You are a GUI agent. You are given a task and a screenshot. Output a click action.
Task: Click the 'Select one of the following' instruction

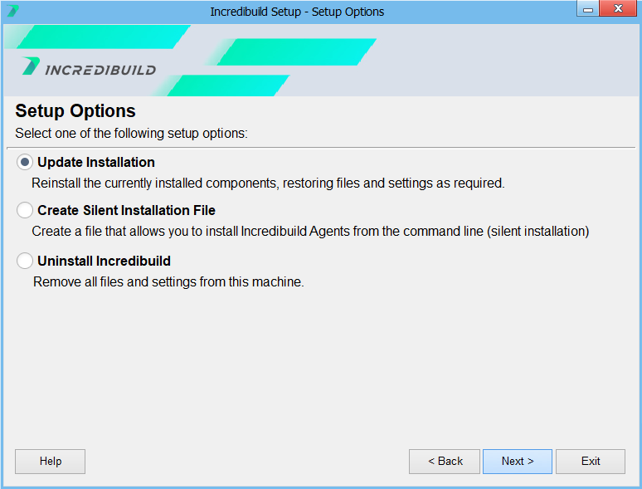tap(132, 133)
